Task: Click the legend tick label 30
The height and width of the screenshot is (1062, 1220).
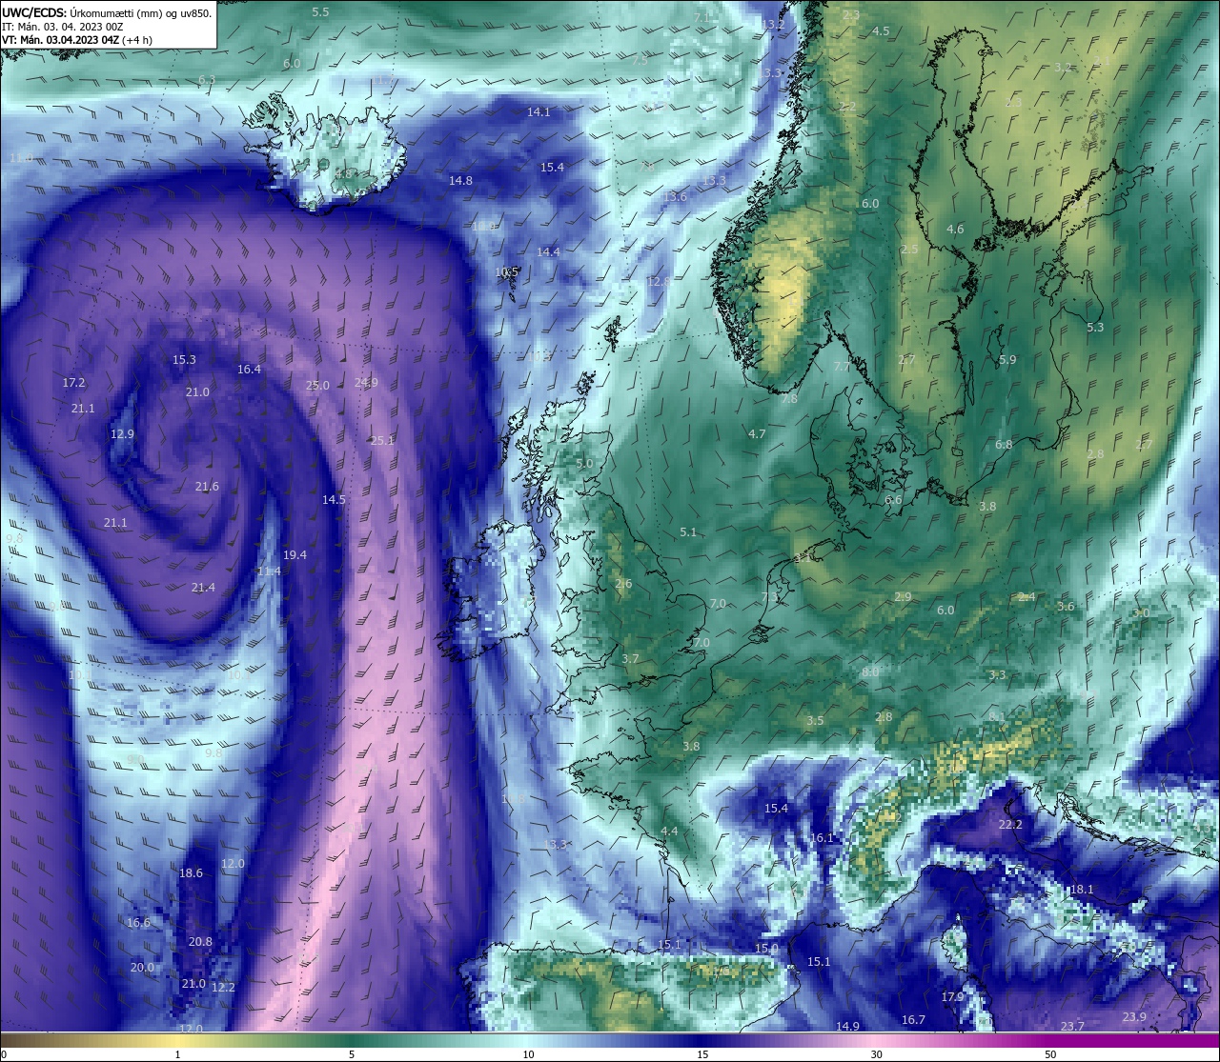Action: pyautogui.click(x=876, y=1054)
